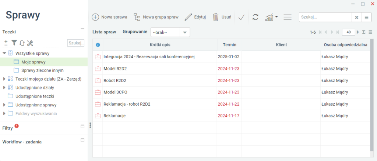Select the Wszystkie sprawy tree item
The height and width of the screenshot is (161, 377).
[x=32, y=53]
